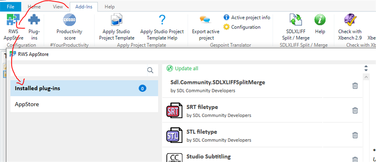Screen dimensions: 376x162
Task: Click the up/down sort arrows control
Action: tap(366, 68)
